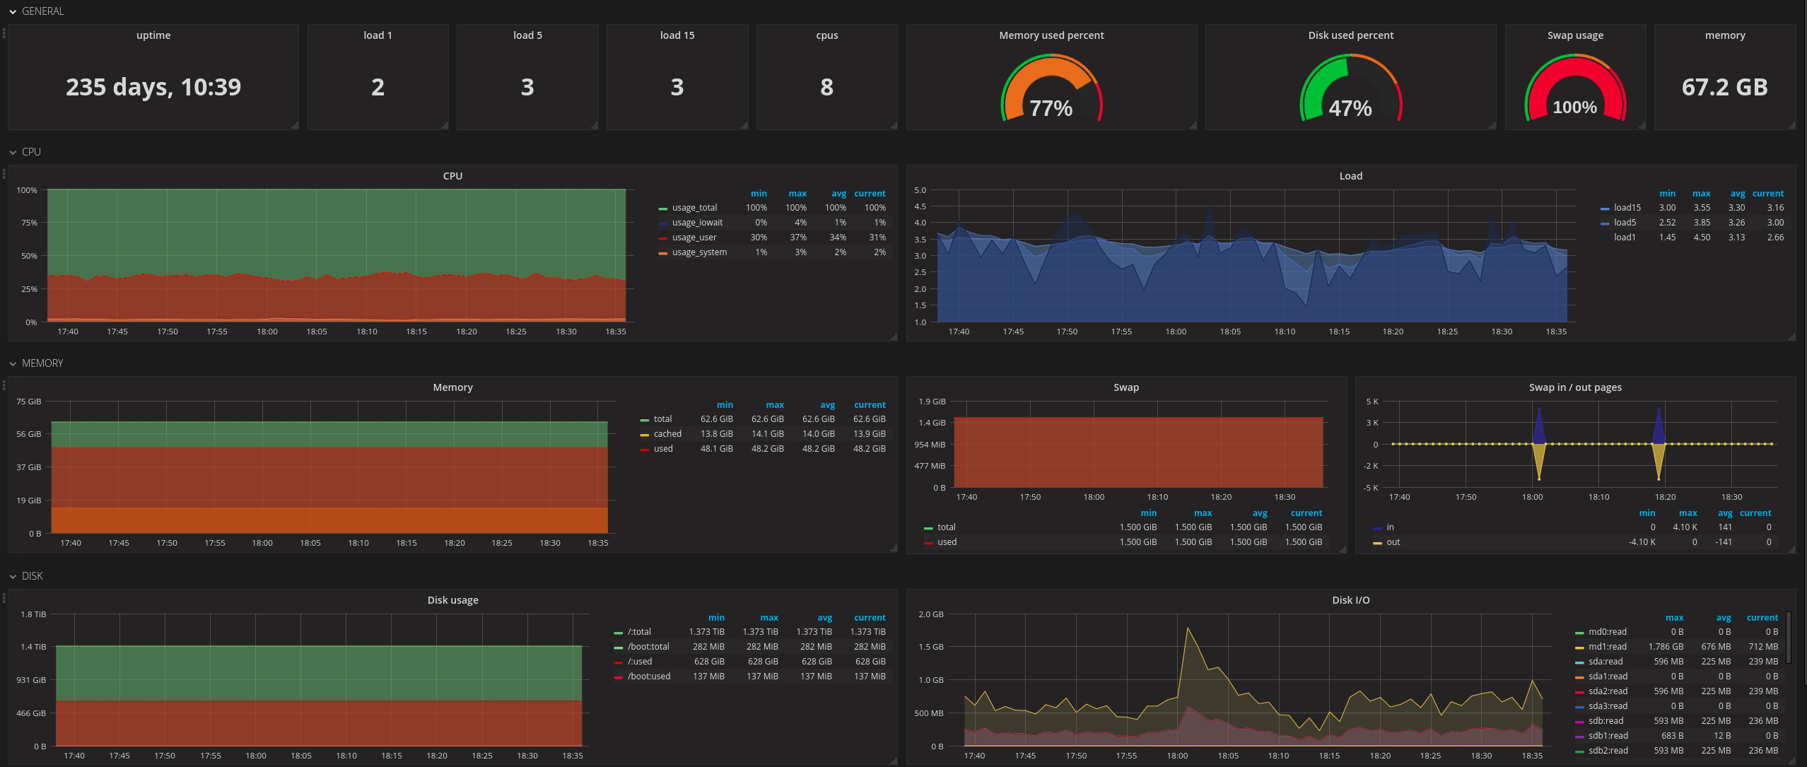Image resolution: width=1807 pixels, height=767 pixels.
Task: Toggle usage_iowait series in CPU legend
Action: click(x=697, y=223)
